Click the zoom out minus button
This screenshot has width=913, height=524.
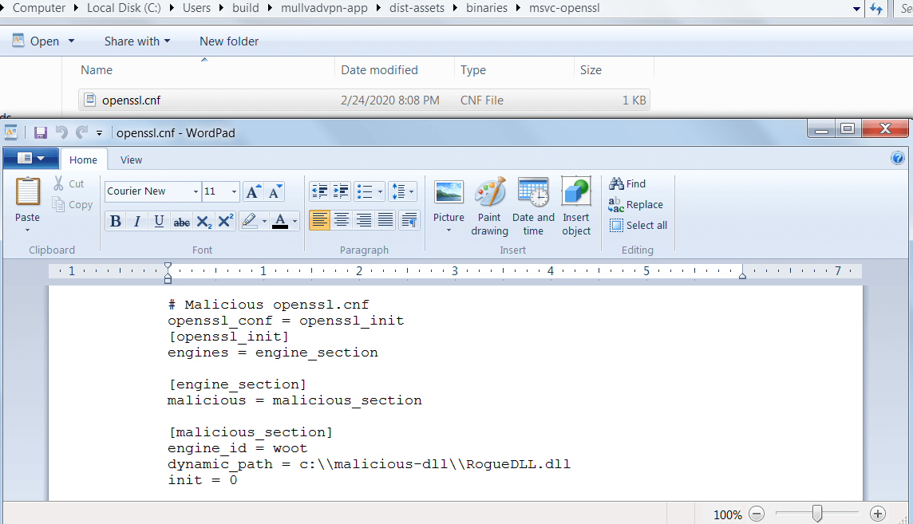point(757,514)
